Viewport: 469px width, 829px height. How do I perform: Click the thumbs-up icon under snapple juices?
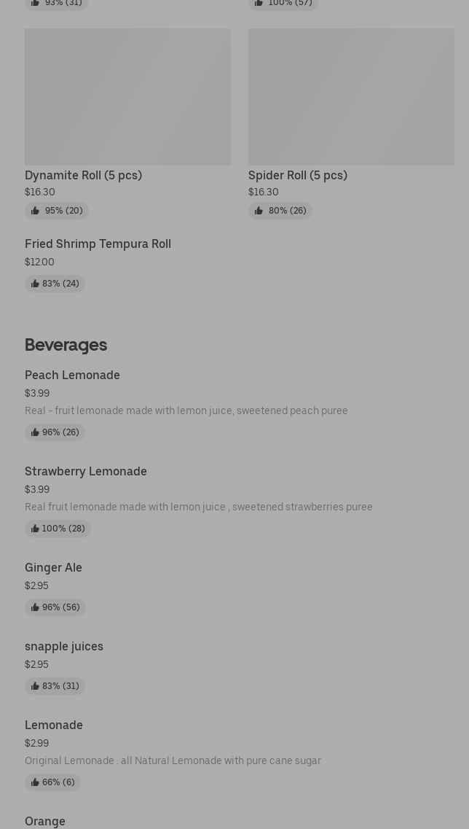pos(35,686)
